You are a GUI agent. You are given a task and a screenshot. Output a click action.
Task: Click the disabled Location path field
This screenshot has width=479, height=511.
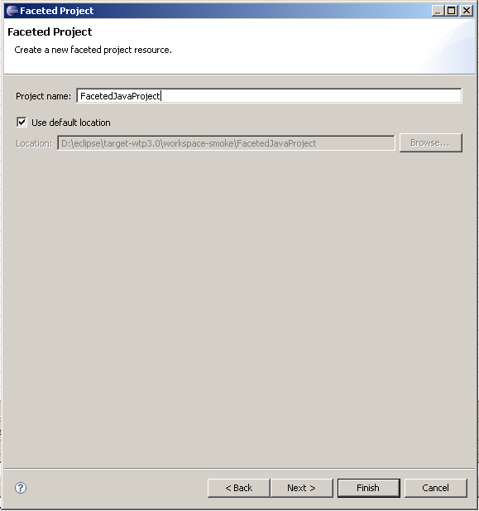point(226,143)
